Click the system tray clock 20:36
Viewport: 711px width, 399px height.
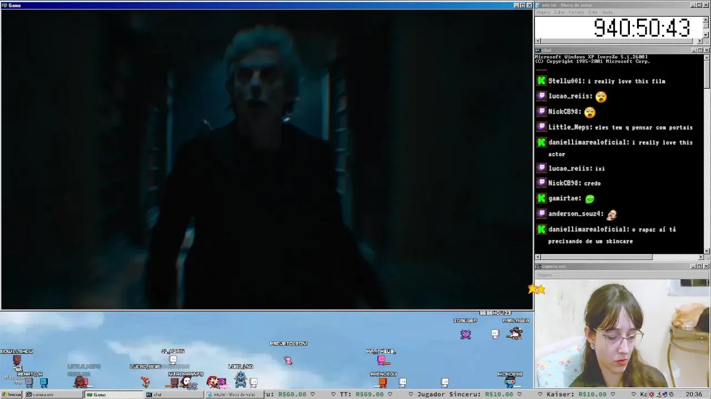click(693, 395)
